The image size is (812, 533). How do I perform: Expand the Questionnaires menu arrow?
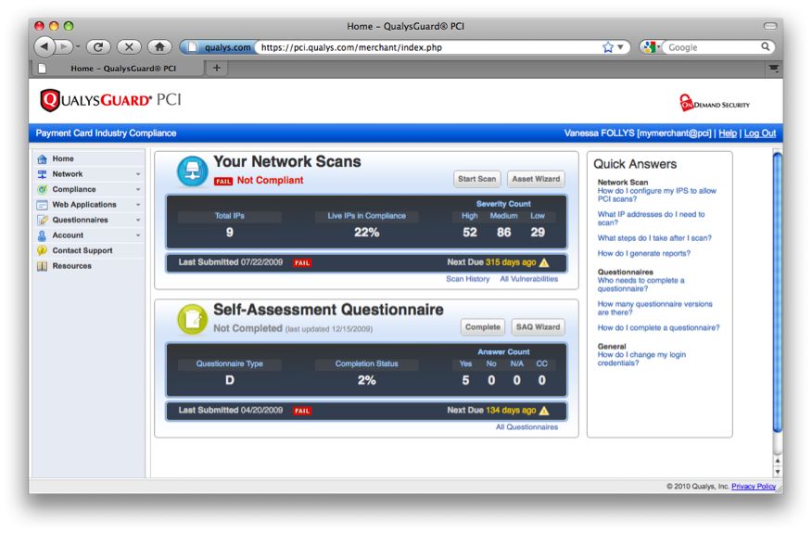click(138, 220)
